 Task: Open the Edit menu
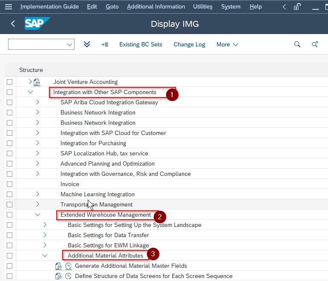coord(92,7)
